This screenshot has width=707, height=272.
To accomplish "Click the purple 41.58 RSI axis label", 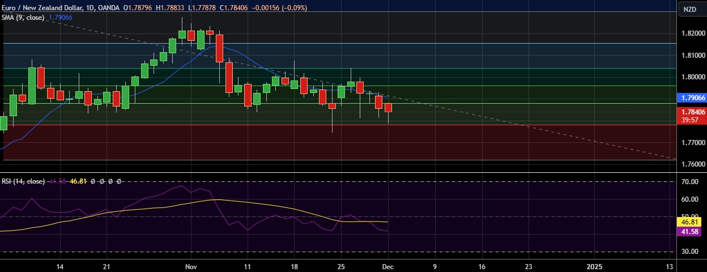I will (690, 232).
